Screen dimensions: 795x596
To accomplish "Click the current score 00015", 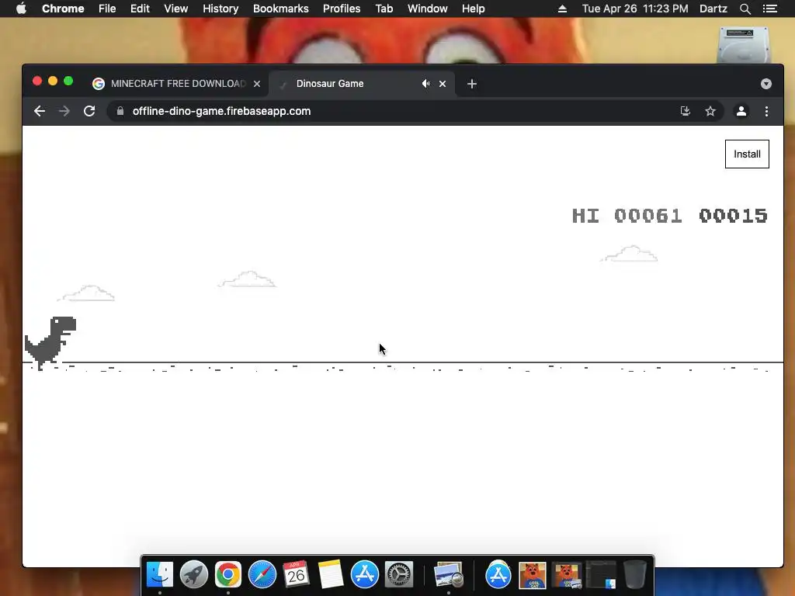I will [x=733, y=216].
